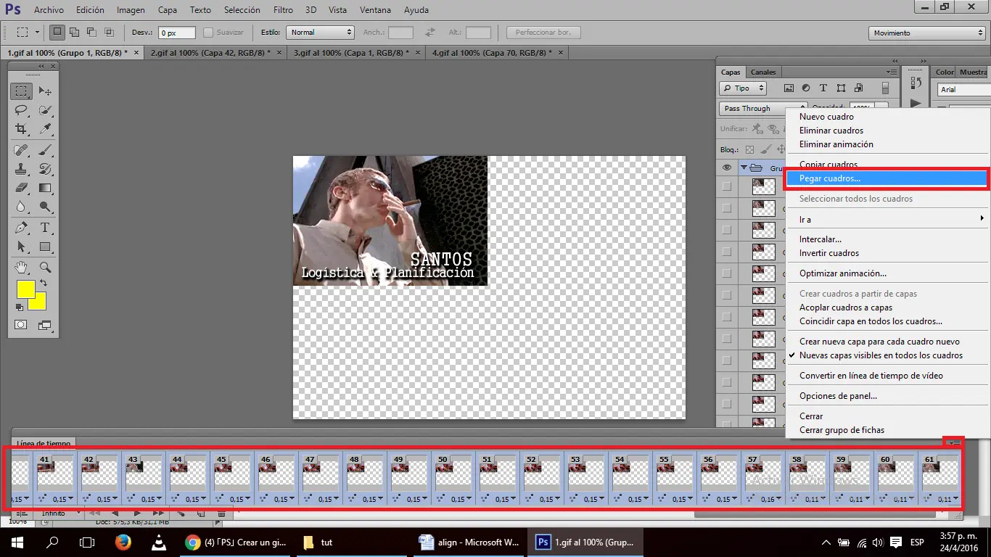Activate the Horizontal Type tool
The image size is (991, 557).
click(45, 228)
